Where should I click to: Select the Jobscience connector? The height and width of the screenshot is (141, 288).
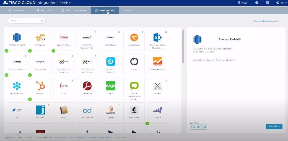click(40, 113)
